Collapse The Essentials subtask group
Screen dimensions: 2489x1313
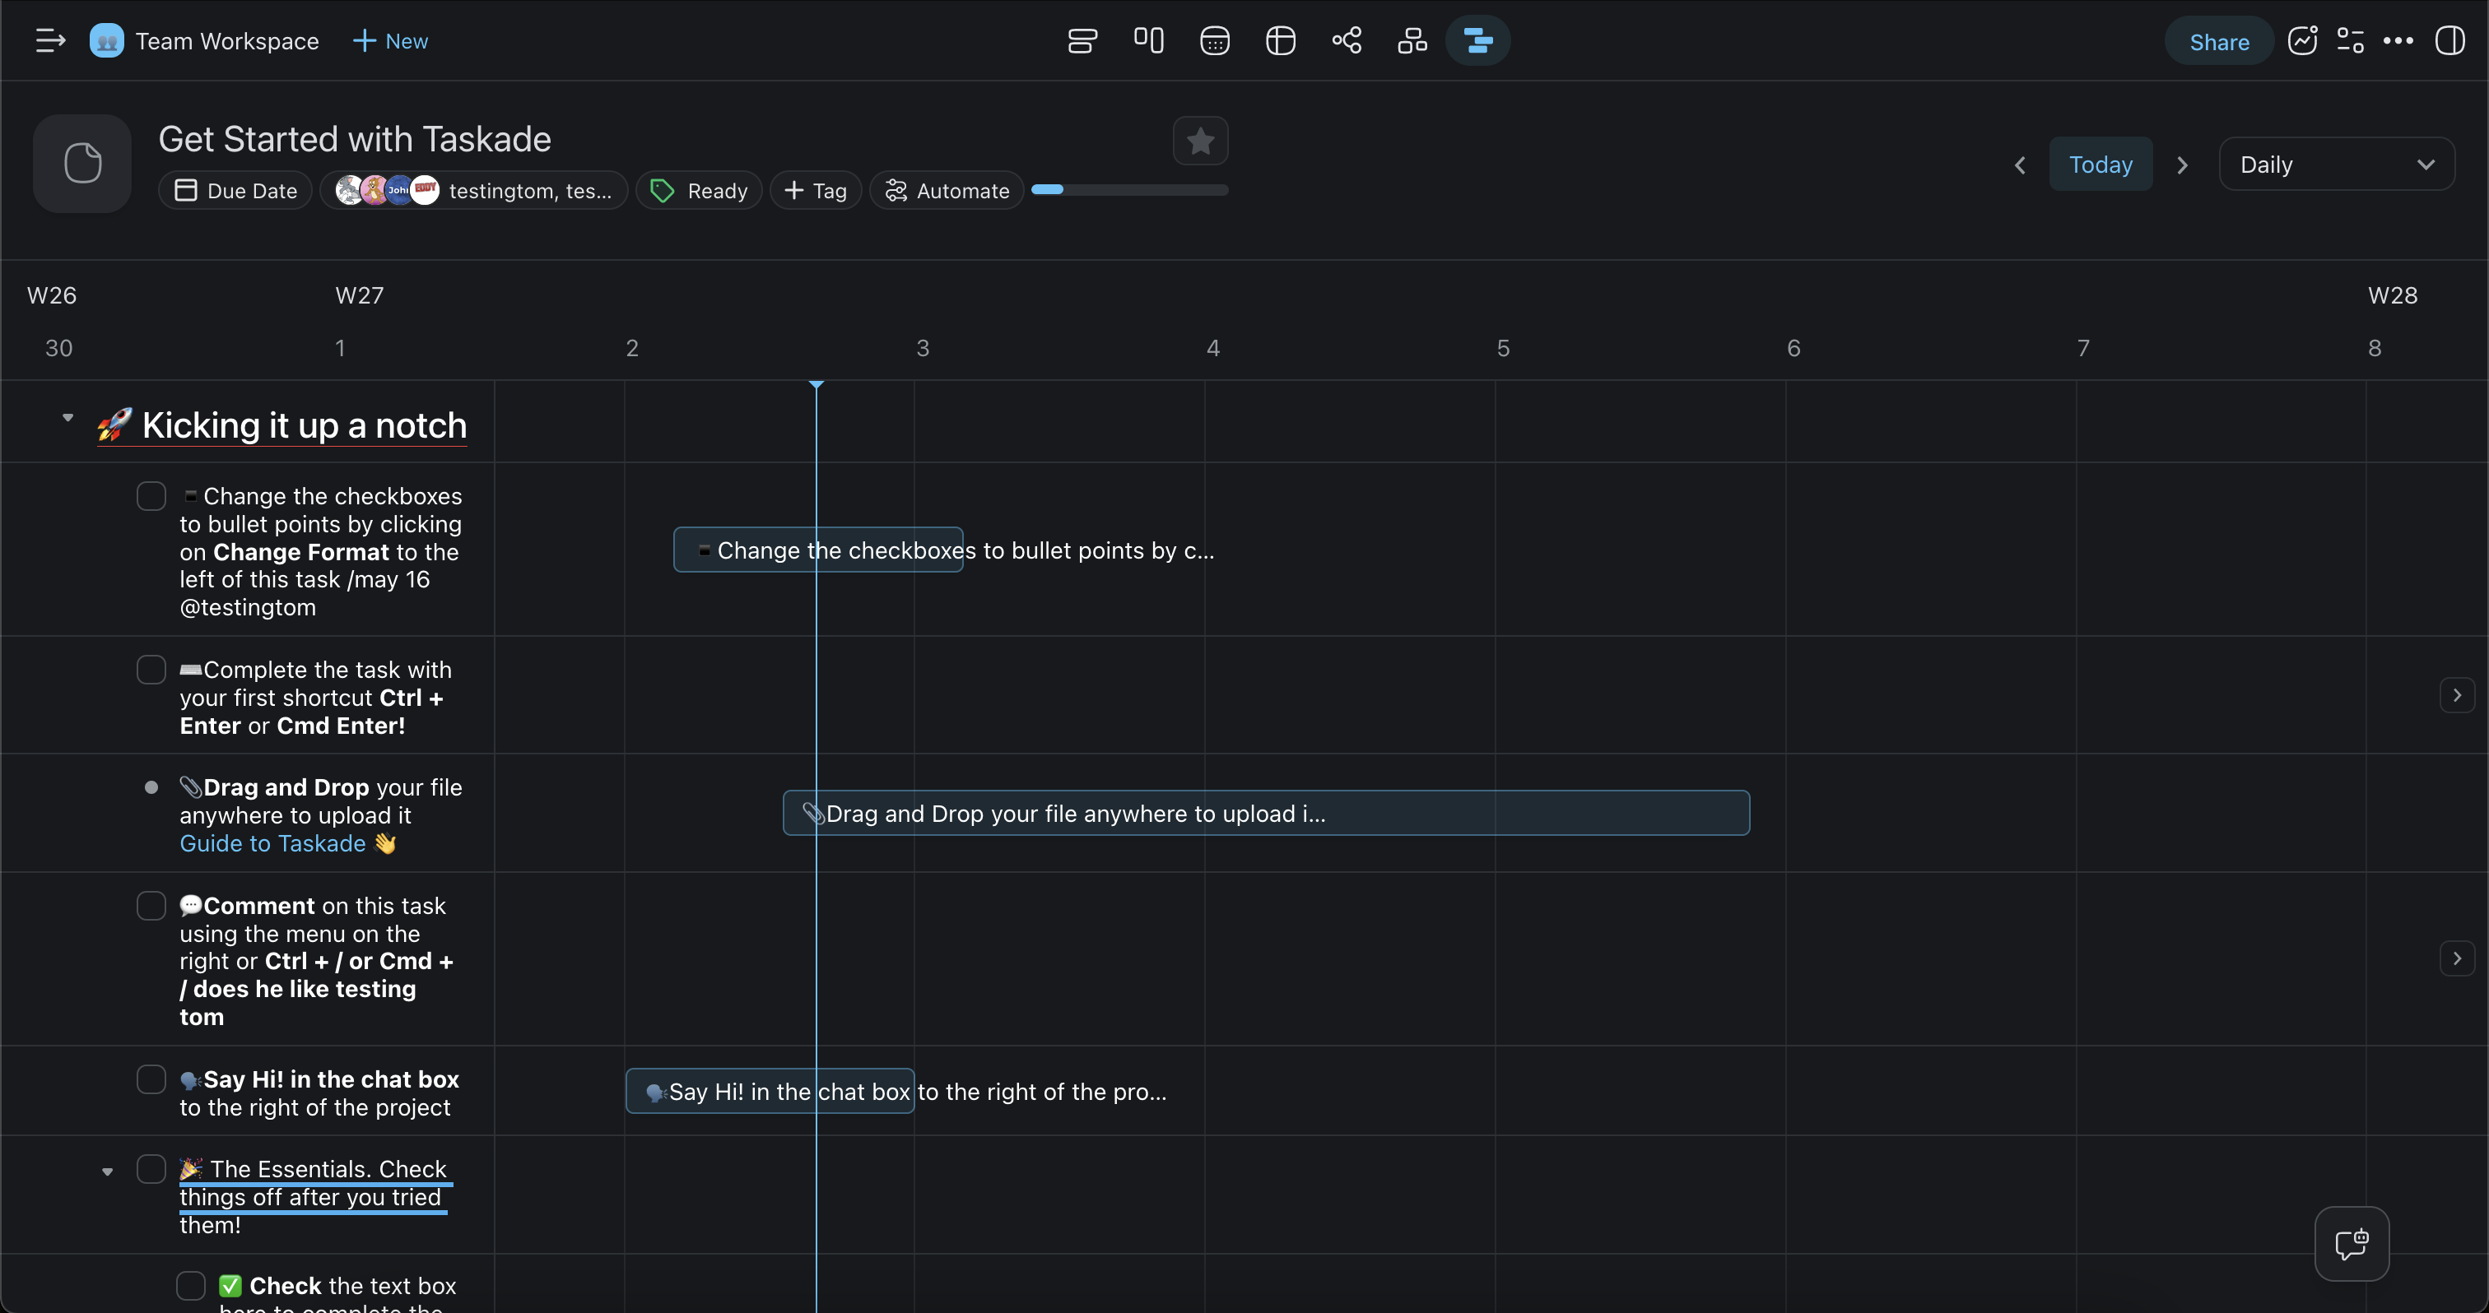107,1172
